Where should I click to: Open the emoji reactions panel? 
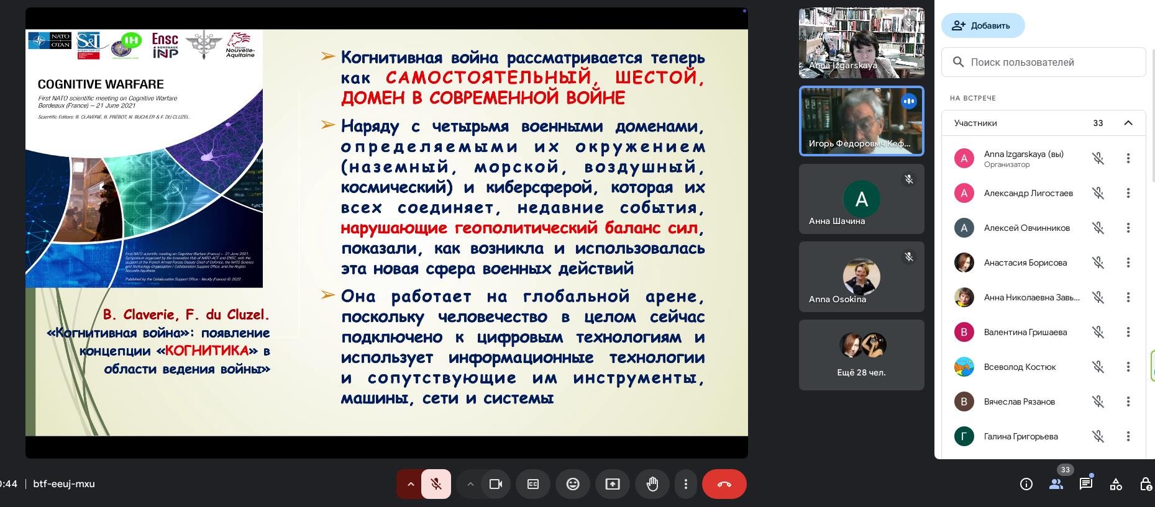click(x=573, y=484)
